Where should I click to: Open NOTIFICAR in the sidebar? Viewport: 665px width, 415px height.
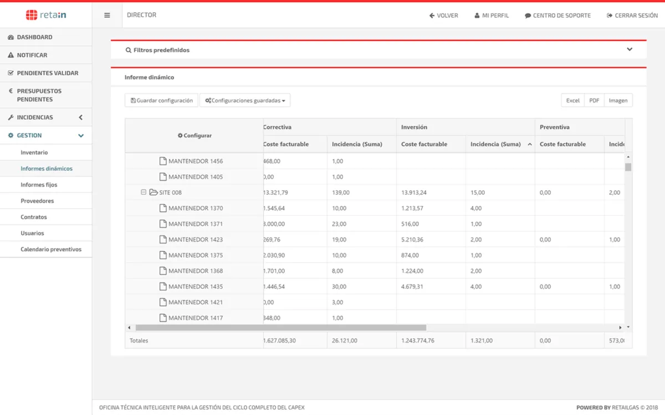click(46, 55)
